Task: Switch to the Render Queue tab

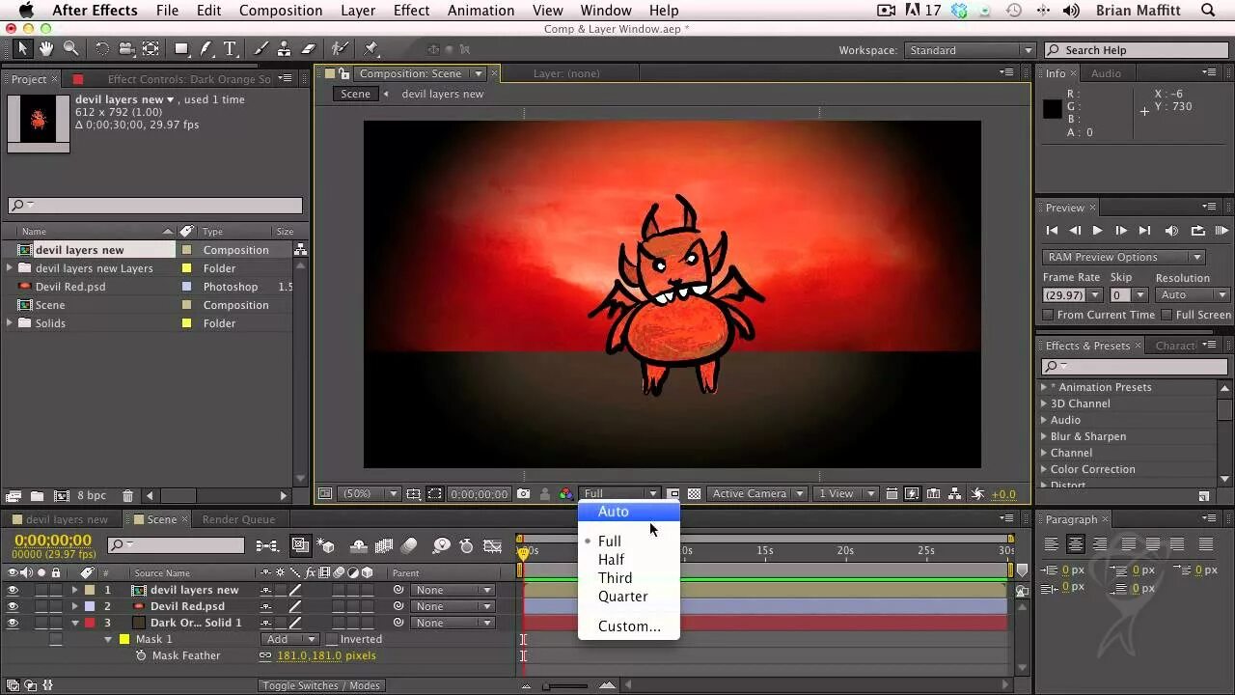Action: 238,519
